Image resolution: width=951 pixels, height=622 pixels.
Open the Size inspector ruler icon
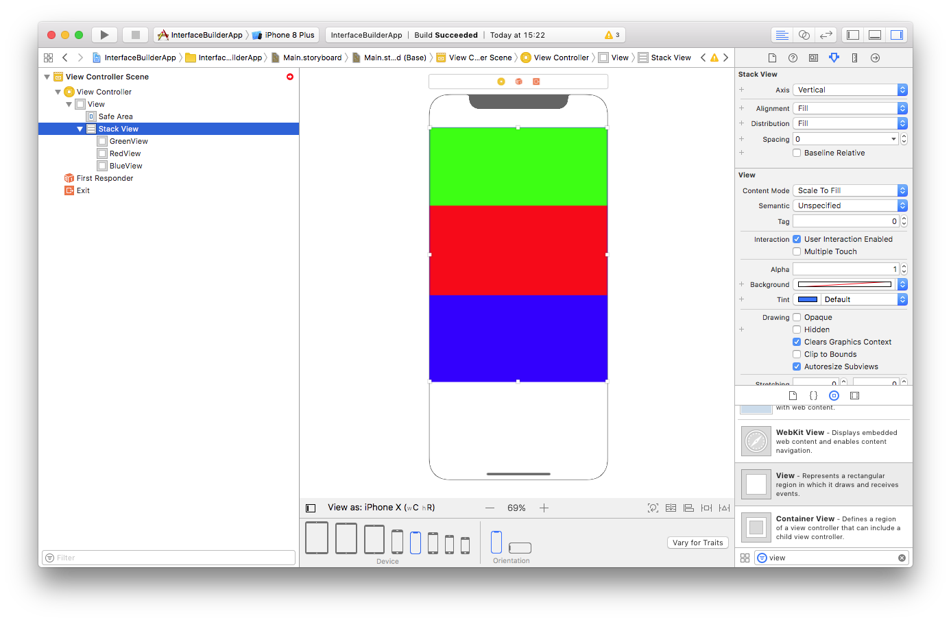(854, 58)
